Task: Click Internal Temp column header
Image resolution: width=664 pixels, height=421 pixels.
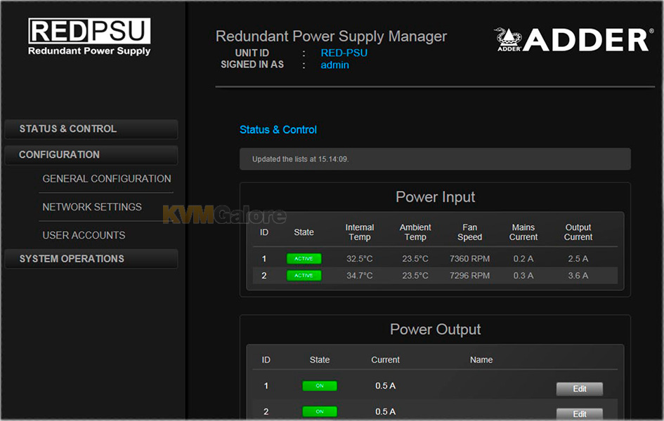Action: tap(360, 232)
